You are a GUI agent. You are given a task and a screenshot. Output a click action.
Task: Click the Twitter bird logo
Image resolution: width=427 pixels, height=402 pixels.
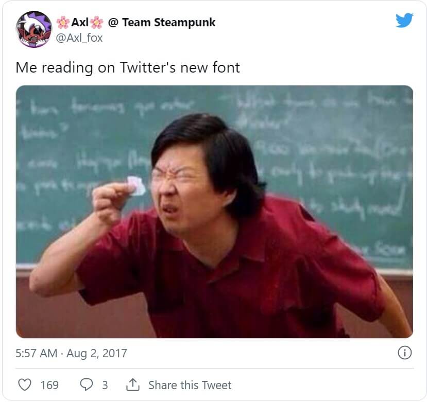[x=404, y=20]
